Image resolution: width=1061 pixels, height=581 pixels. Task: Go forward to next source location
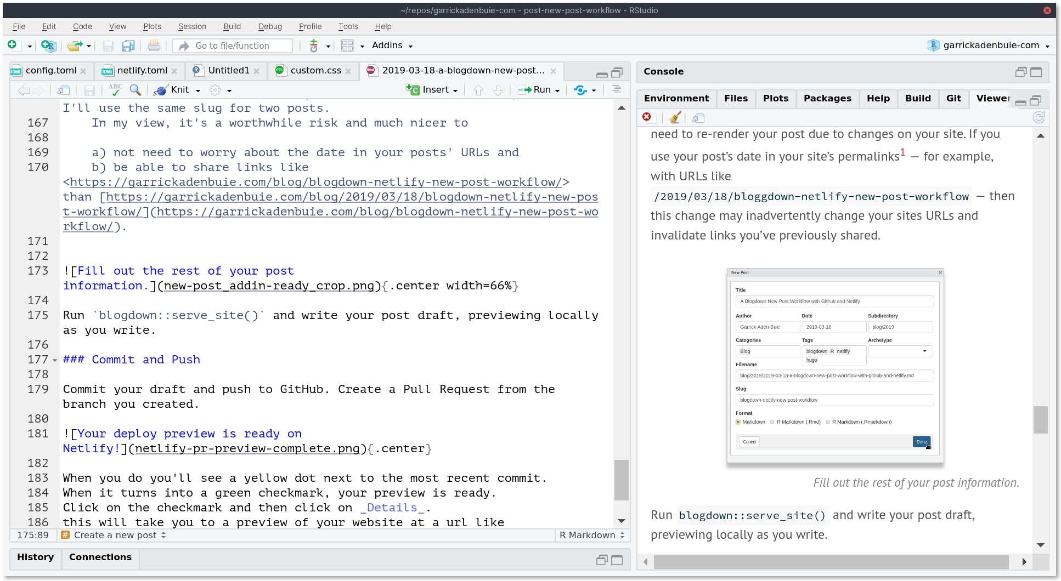38,90
